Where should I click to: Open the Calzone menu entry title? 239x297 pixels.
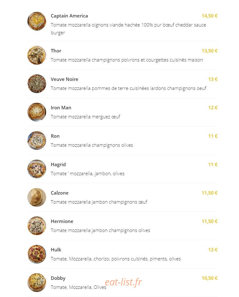click(60, 193)
